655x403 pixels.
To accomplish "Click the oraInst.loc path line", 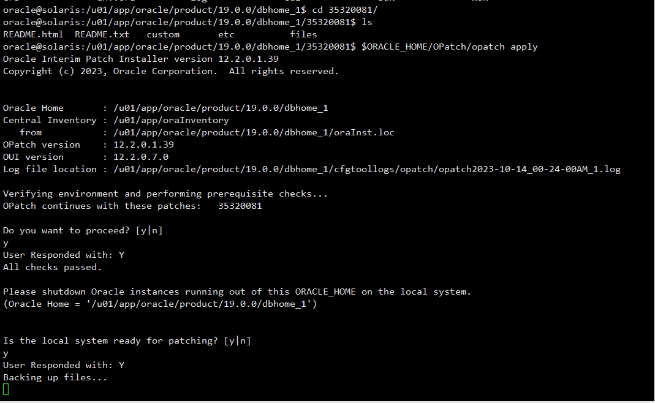I will click(254, 132).
